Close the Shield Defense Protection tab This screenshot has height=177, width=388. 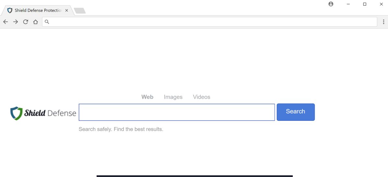67,10
